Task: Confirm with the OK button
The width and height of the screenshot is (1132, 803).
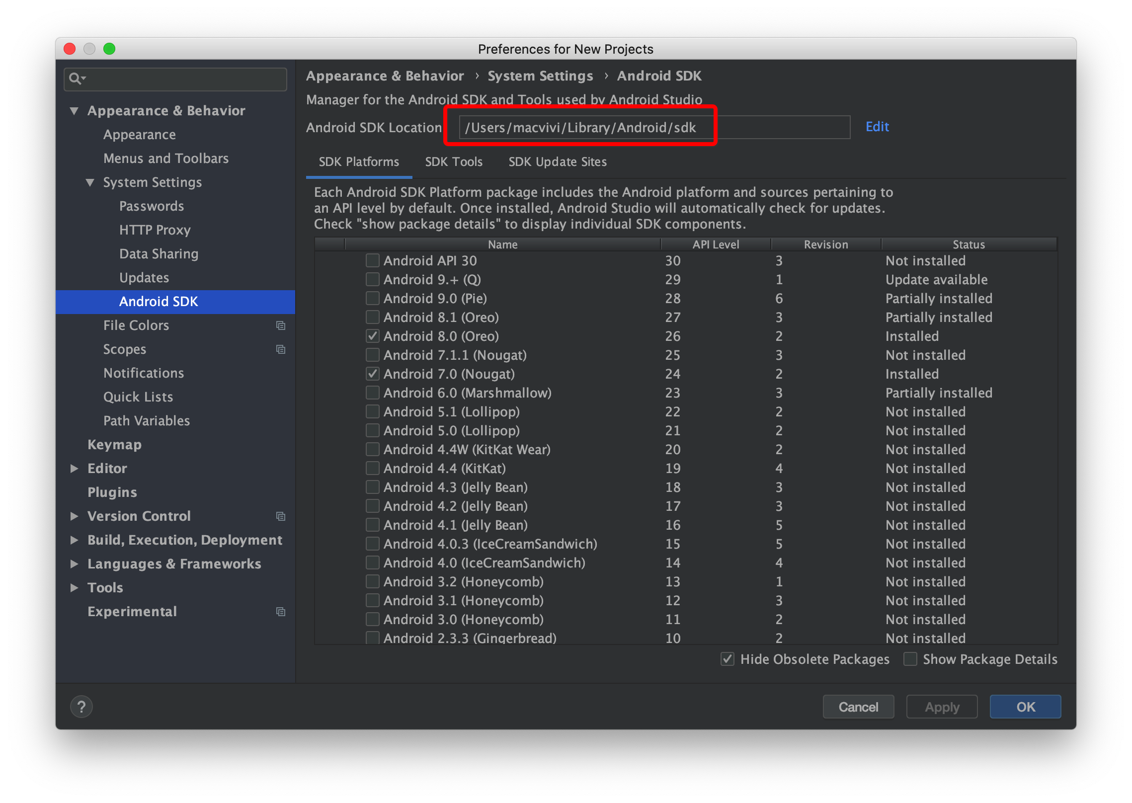Action: pos(1025,707)
